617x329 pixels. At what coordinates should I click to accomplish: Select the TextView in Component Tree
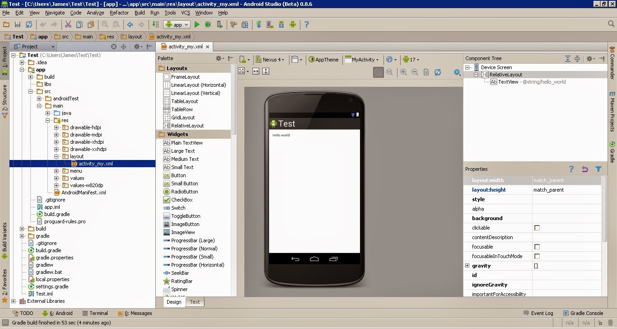tap(528, 82)
